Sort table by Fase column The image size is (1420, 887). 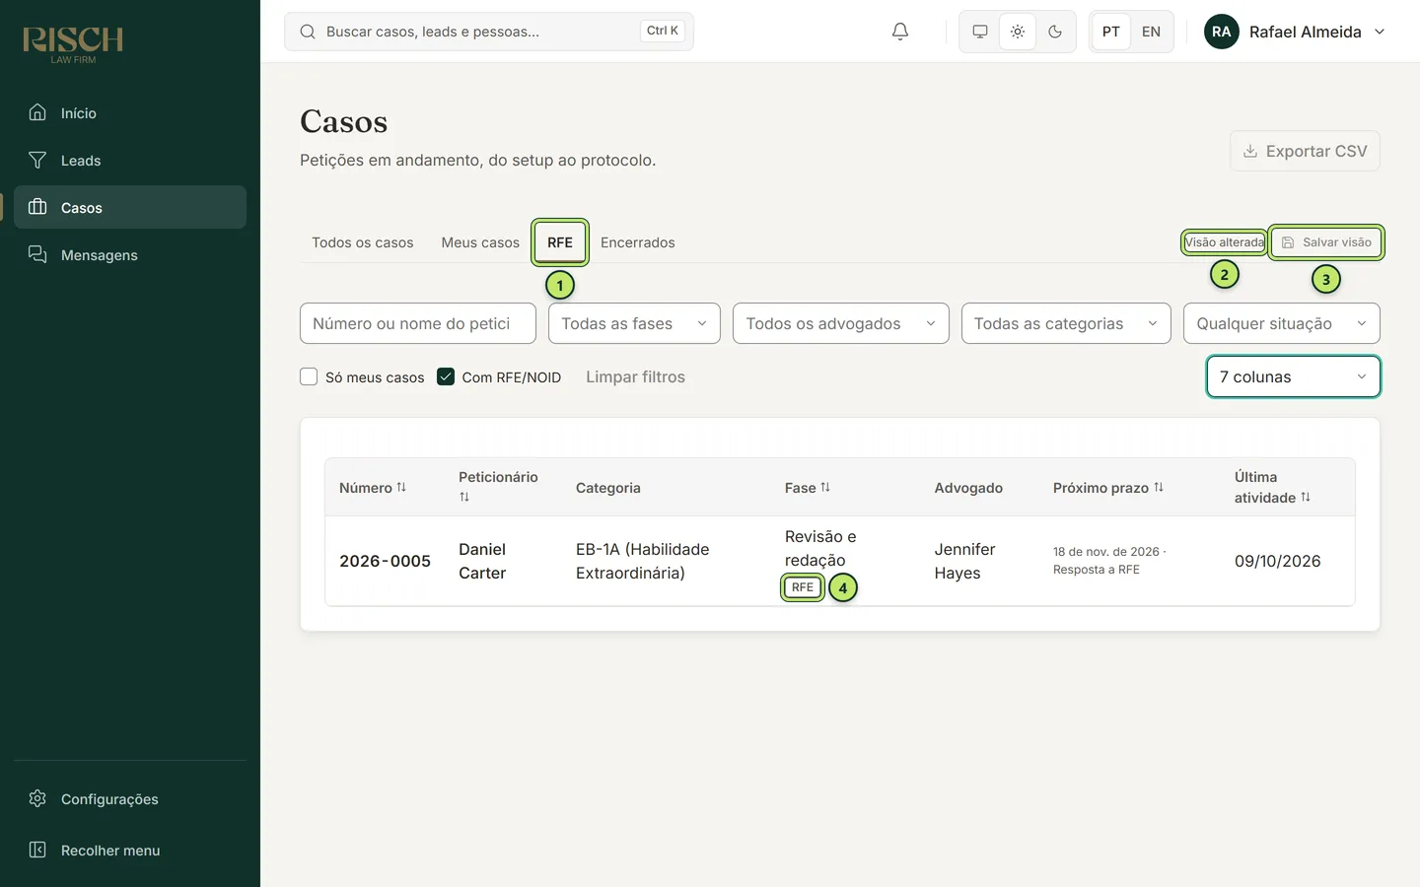[808, 488]
